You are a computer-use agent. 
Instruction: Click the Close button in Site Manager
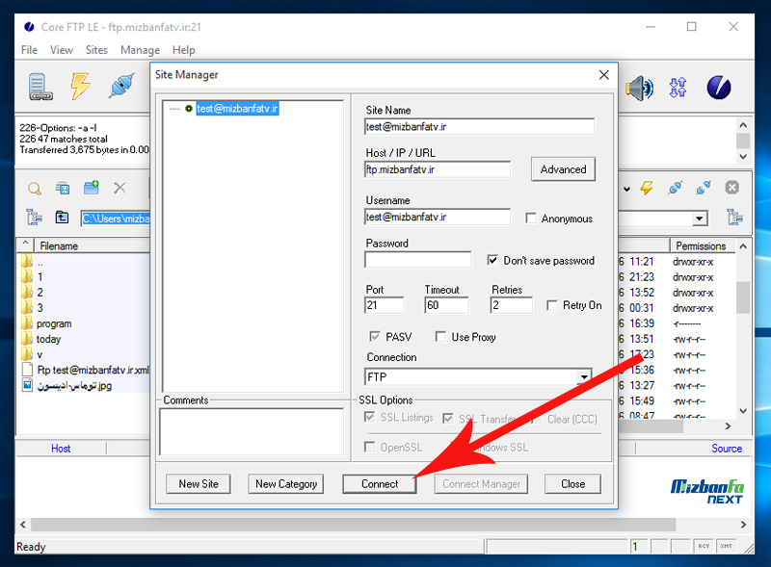click(x=572, y=484)
